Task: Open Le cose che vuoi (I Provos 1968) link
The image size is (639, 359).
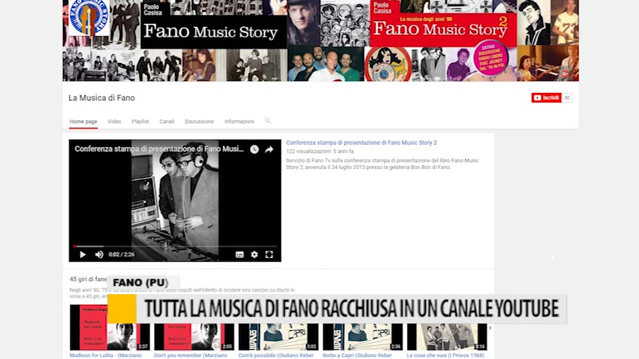Action: [x=446, y=355]
